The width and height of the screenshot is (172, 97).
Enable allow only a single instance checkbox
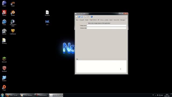87,23
